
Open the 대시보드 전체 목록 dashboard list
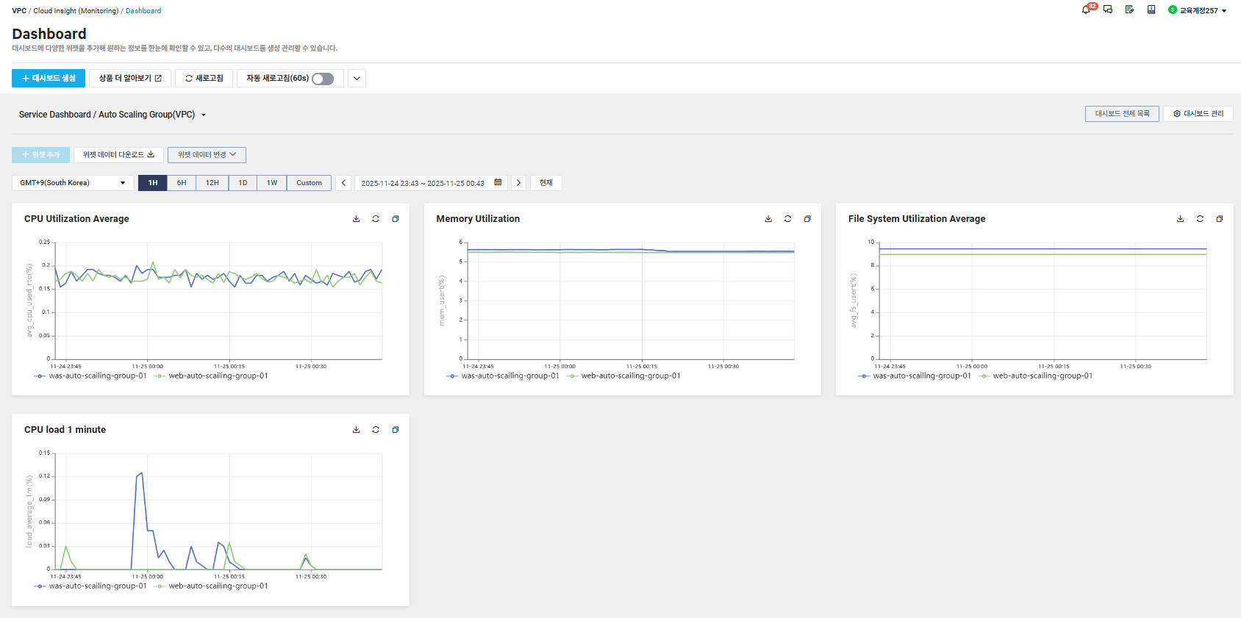[x=1122, y=114]
